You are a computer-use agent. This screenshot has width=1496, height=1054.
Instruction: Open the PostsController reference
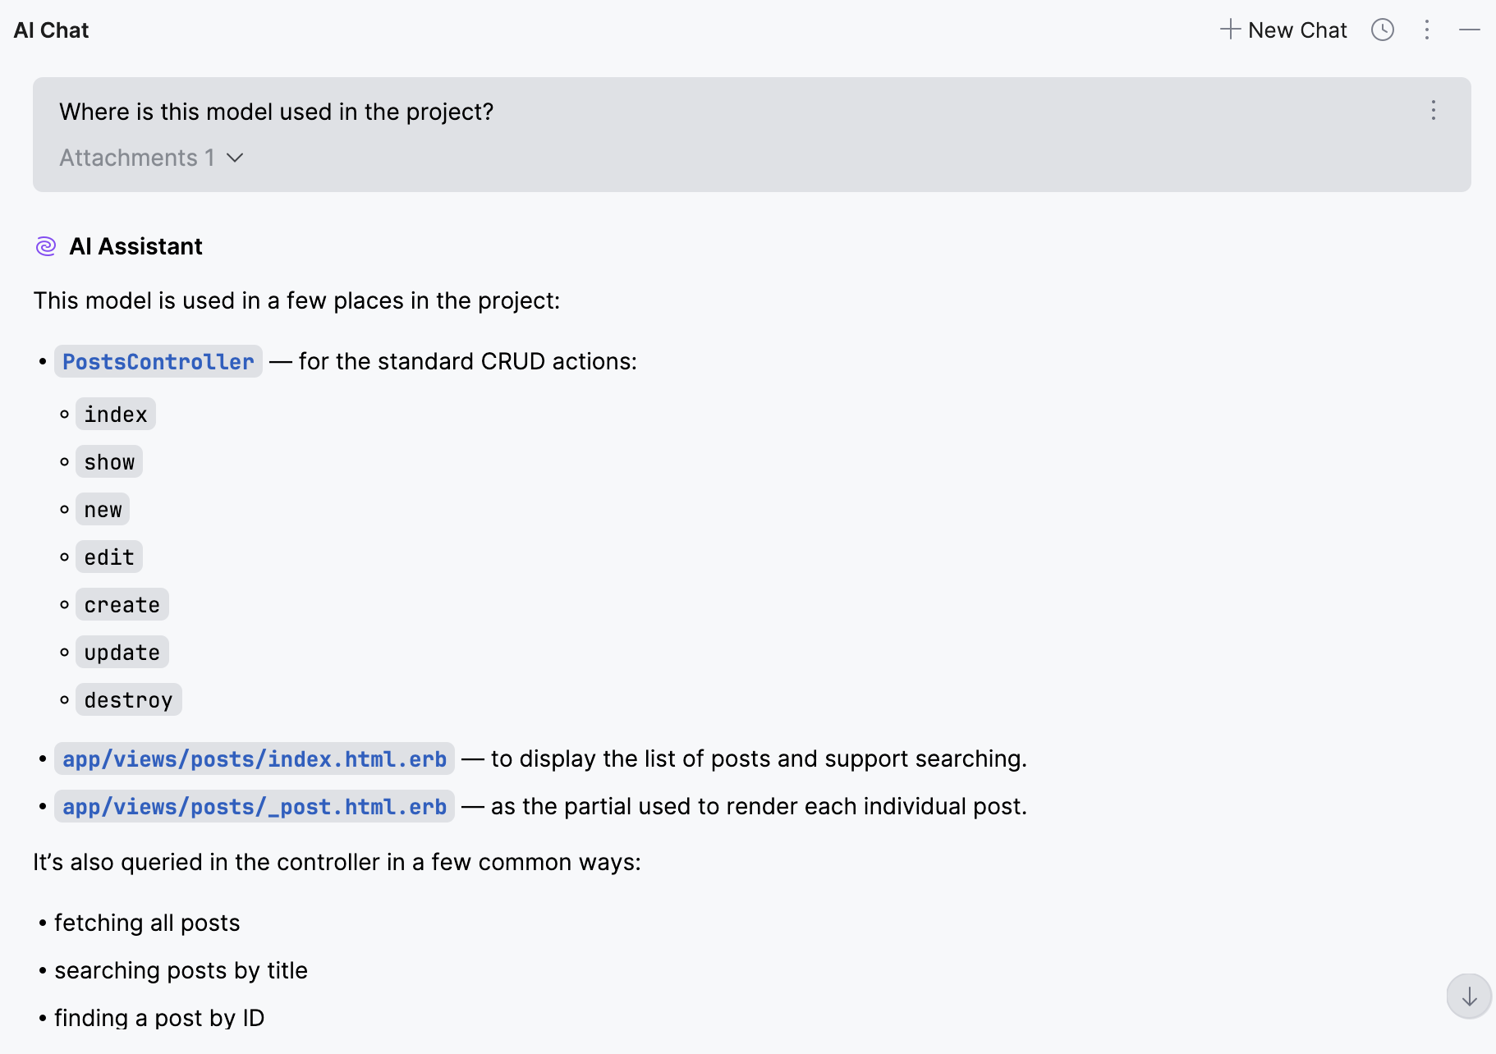tap(158, 361)
